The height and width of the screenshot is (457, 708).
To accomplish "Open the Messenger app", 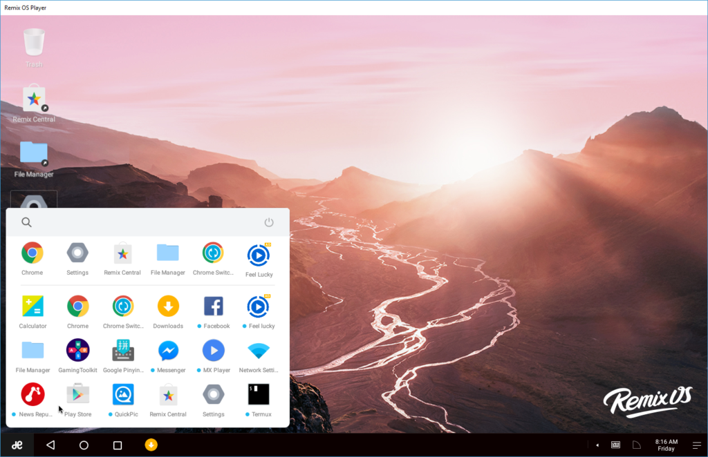I will tap(168, 351).
